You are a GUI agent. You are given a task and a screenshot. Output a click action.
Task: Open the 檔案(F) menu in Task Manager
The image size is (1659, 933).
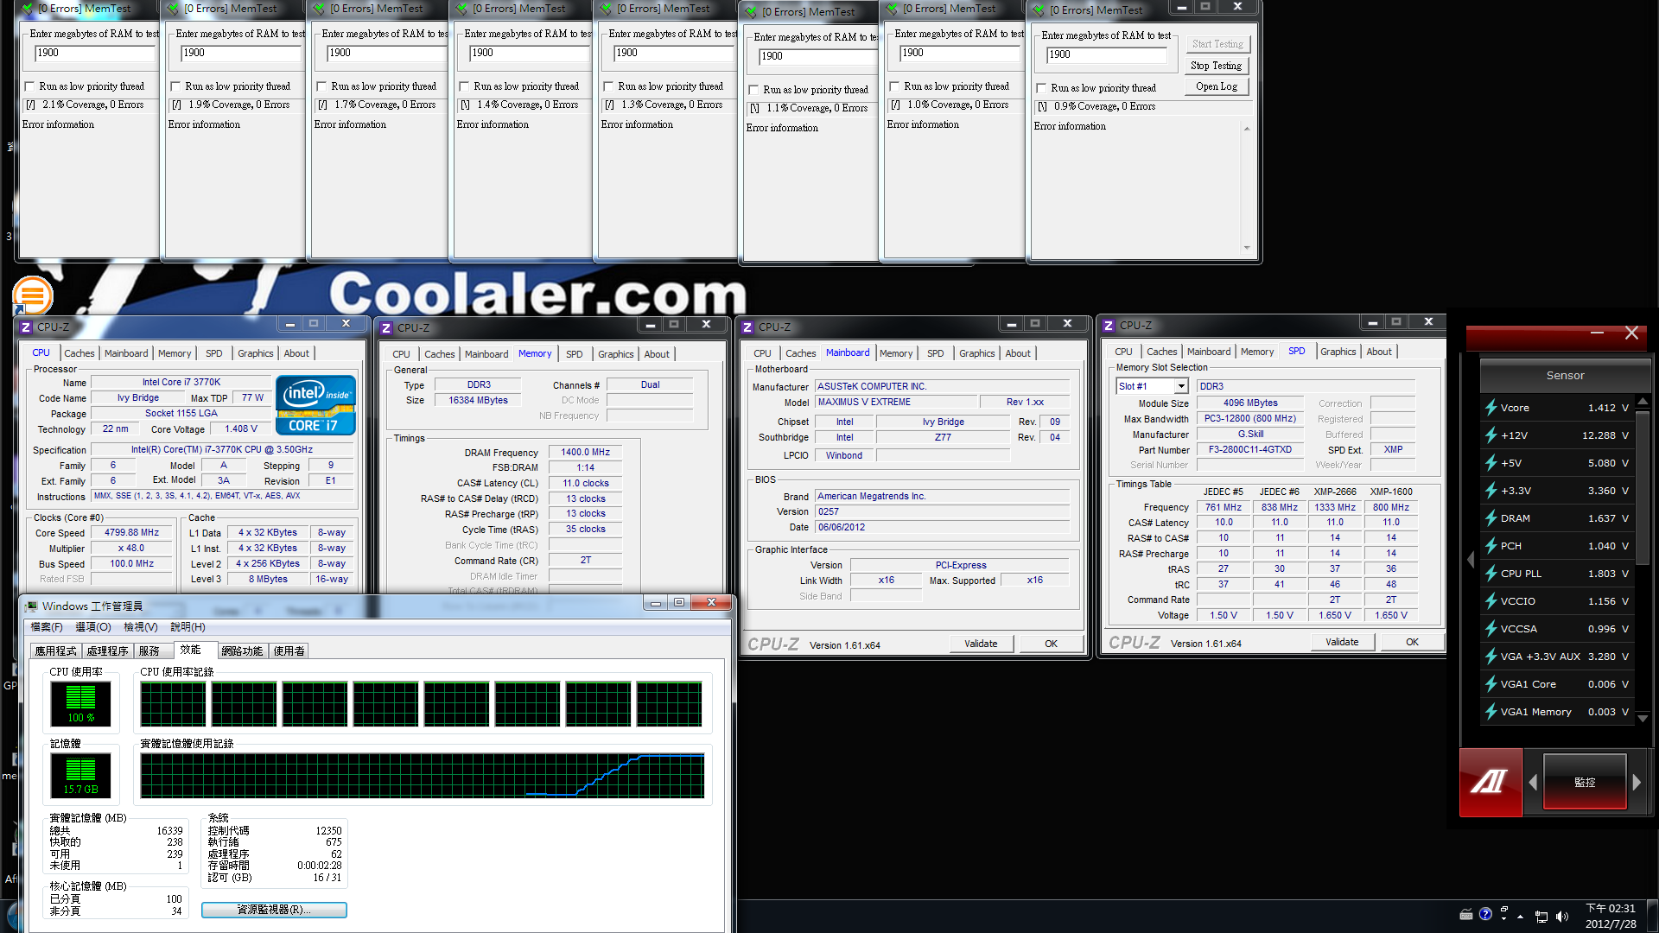click(x=47, y=627)
